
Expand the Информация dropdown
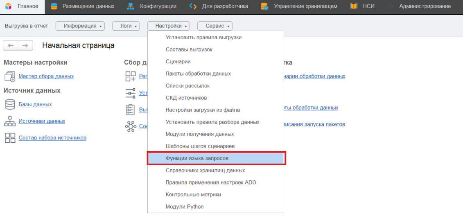80,26
